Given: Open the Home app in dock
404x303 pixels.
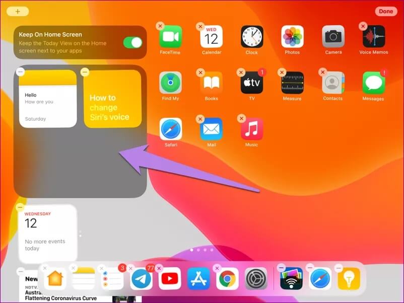Looking at the screenshot, I should click(x=55, y=278).
